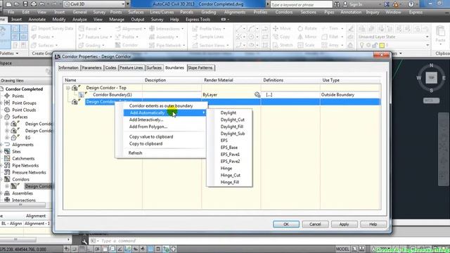Click the Plot (printer) icon
This screenshot has height=253, width=450.
34,4
